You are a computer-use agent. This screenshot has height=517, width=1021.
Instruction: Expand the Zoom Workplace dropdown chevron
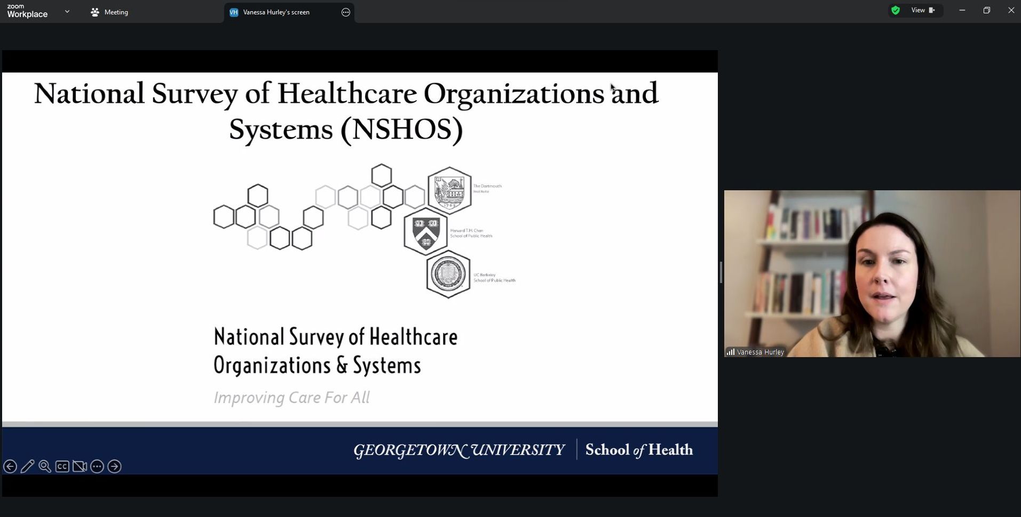[67, 11]
